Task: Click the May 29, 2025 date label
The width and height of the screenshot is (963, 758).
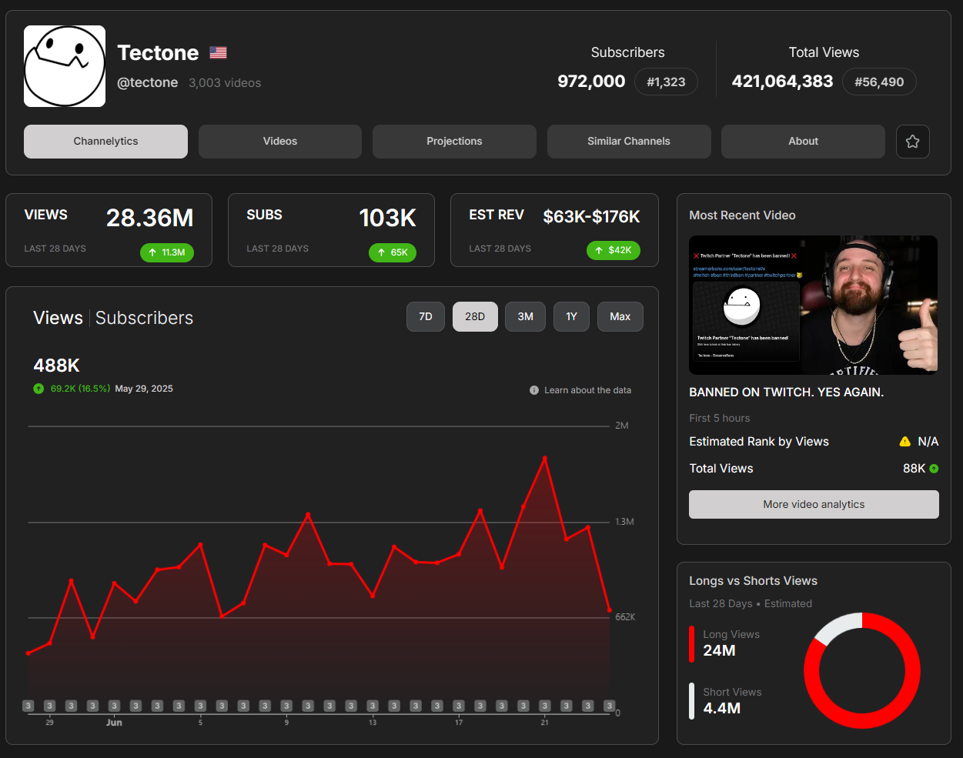Action: 144,389
